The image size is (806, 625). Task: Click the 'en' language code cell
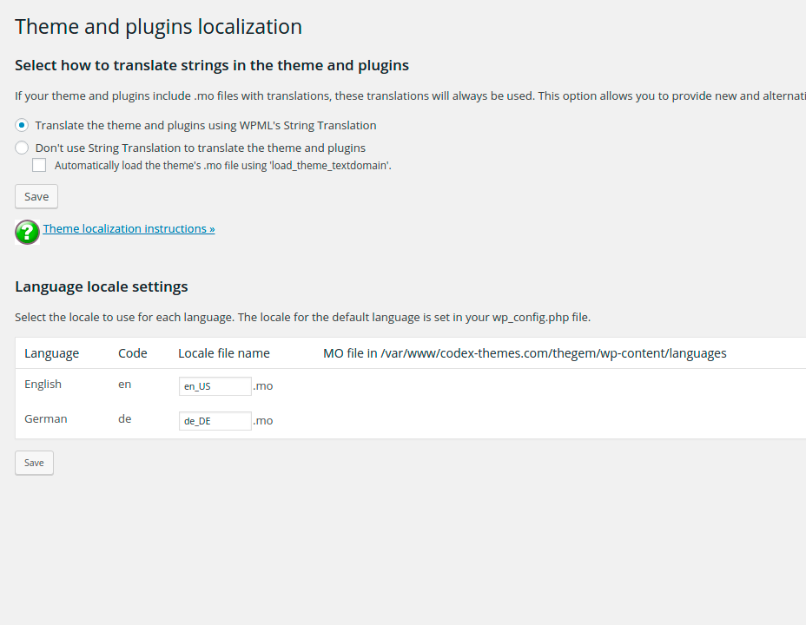tap(124, 384)
